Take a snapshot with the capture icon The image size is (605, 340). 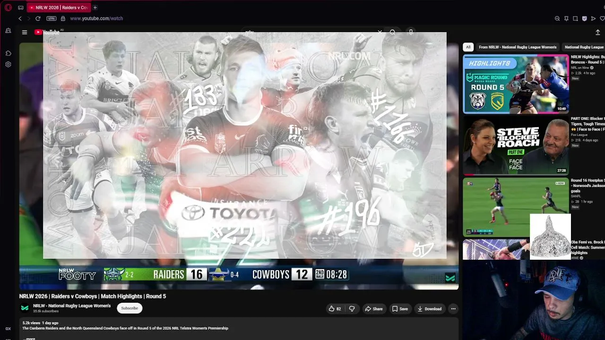(x=575, y=18)
